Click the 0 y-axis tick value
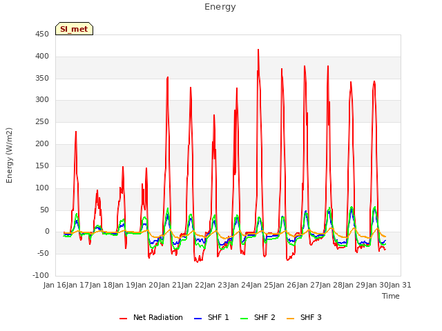 tap(47, 232)
